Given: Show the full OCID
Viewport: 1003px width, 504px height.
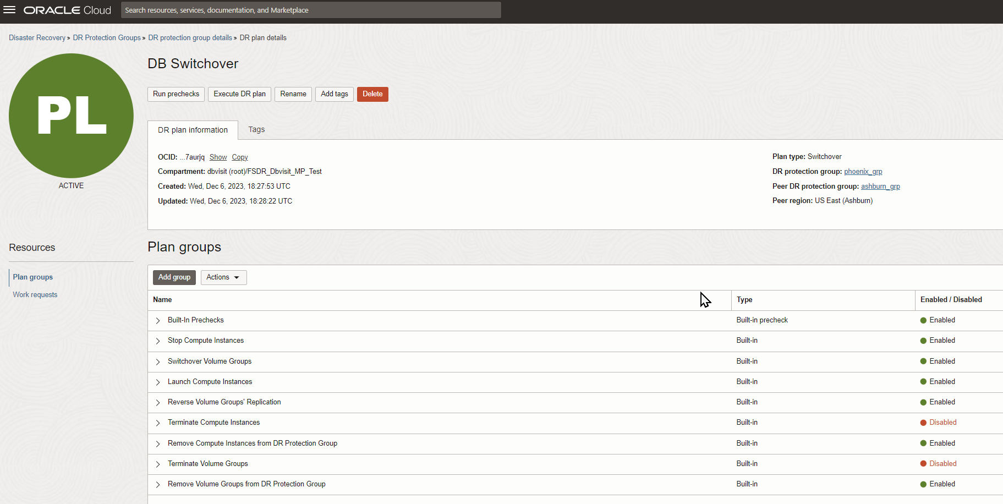Looking at the screenshot, I should click(218, 157).
